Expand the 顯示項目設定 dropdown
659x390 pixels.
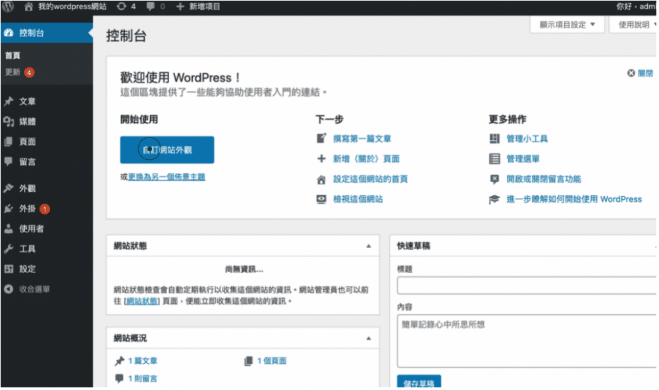(567, 25)
